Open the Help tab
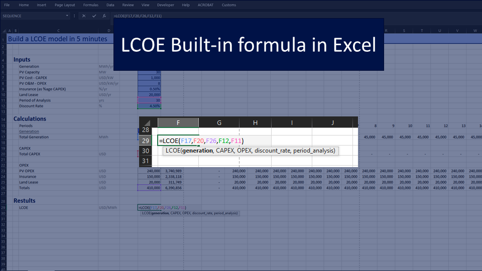Viewport: 482px width, 271px height. click(x=186, y=5)
